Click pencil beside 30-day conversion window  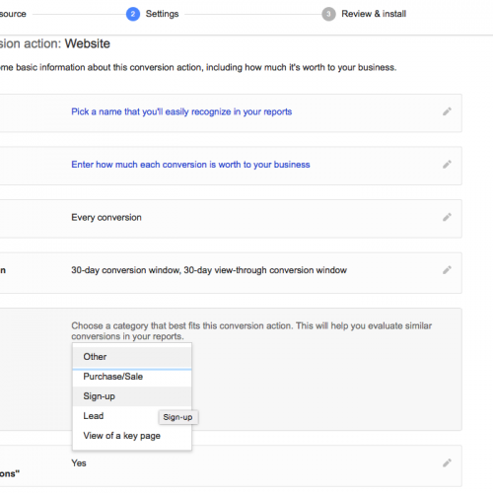click(x=447, y=270)
